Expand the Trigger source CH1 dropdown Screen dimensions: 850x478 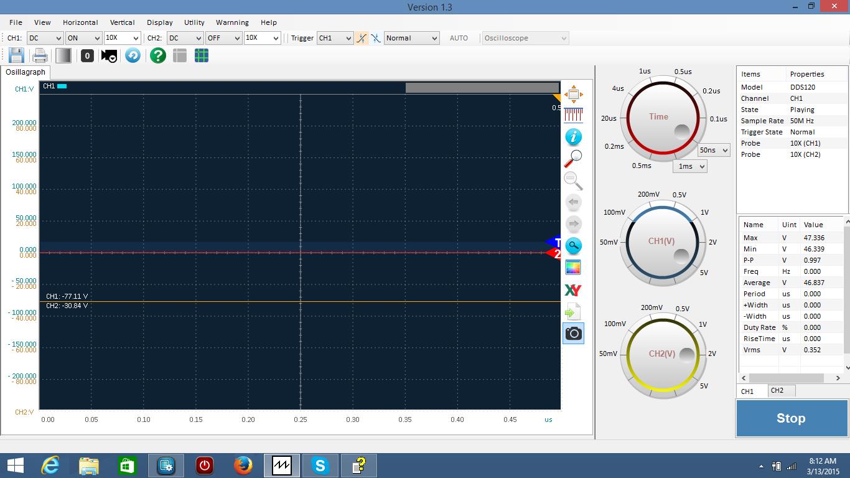pyautogui.click(x=335, y=38)
